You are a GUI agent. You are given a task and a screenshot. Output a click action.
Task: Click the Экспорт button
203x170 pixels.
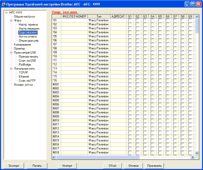click(14, 166)
